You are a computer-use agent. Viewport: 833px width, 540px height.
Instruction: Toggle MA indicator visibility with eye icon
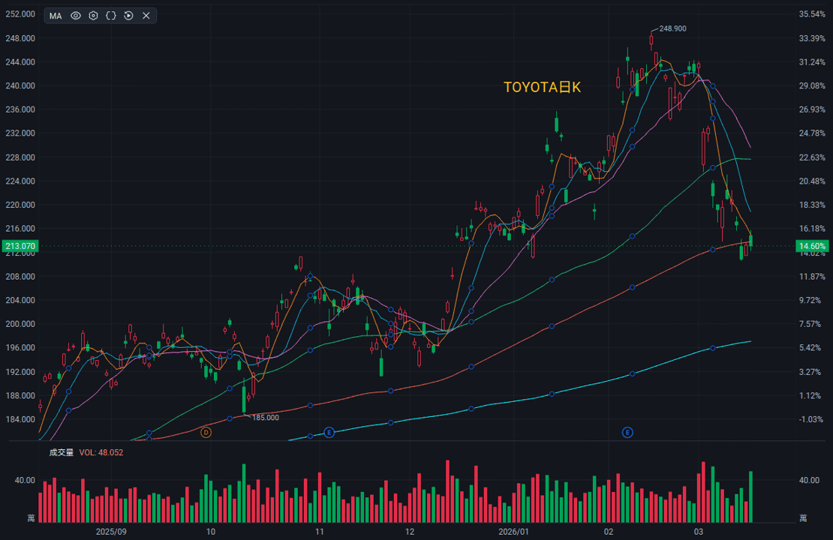pos(76,16)
